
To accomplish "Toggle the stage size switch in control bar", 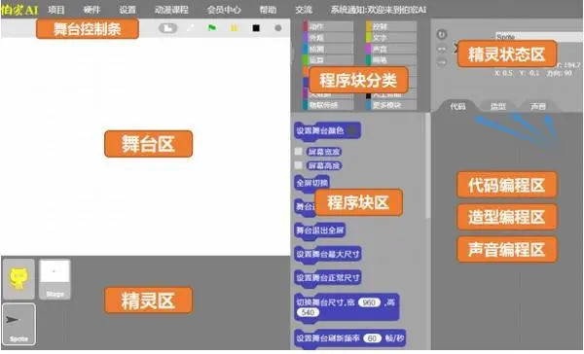I will 168,28.
